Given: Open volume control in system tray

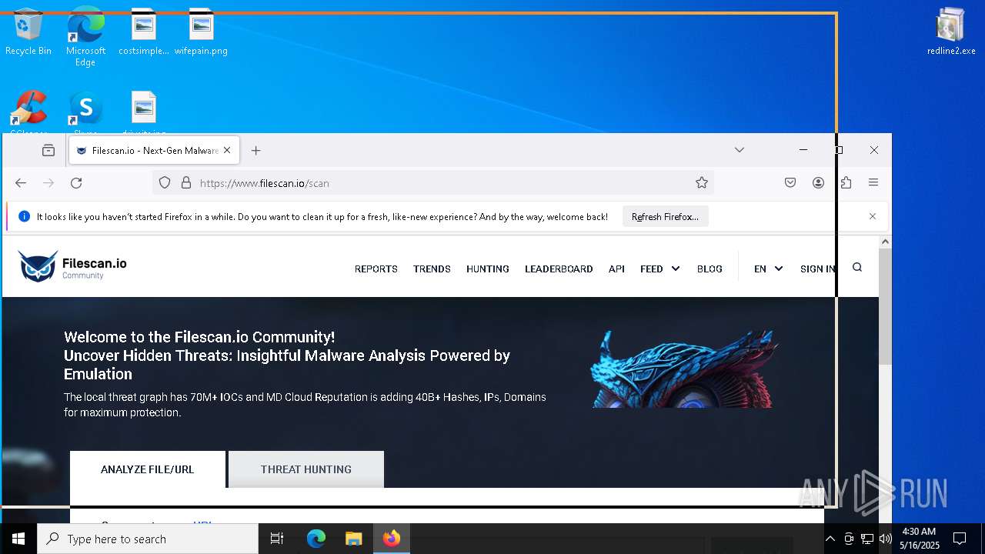Looking at the screenshot, I should click(x=886, y=539).
